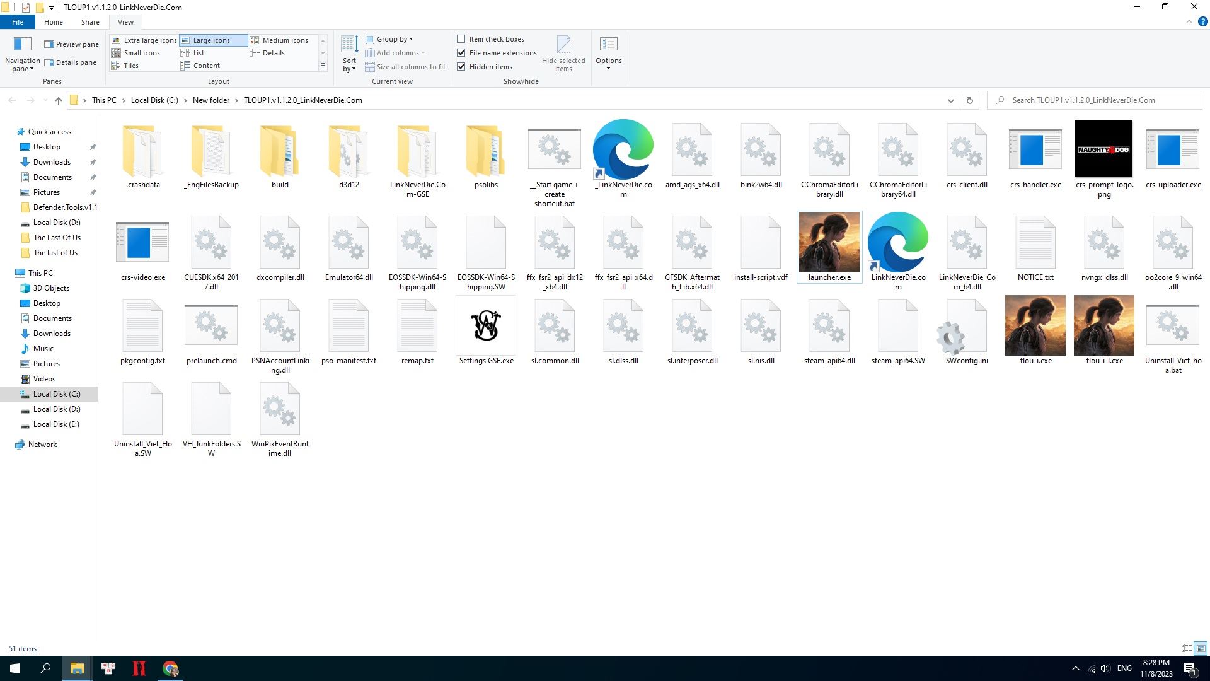Toggle File name extensions checkbox
The height and width of the screenshot is (681, 1210).
pos(461,52)
